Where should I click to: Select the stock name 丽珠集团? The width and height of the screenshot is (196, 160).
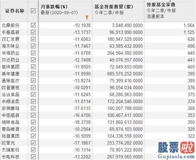[x=10, y=67]
